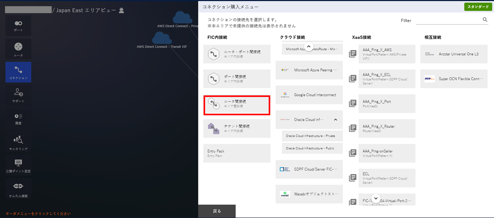Click the Arcstar Universal One logo
This screenshot has width=494, height=218.
430,54
